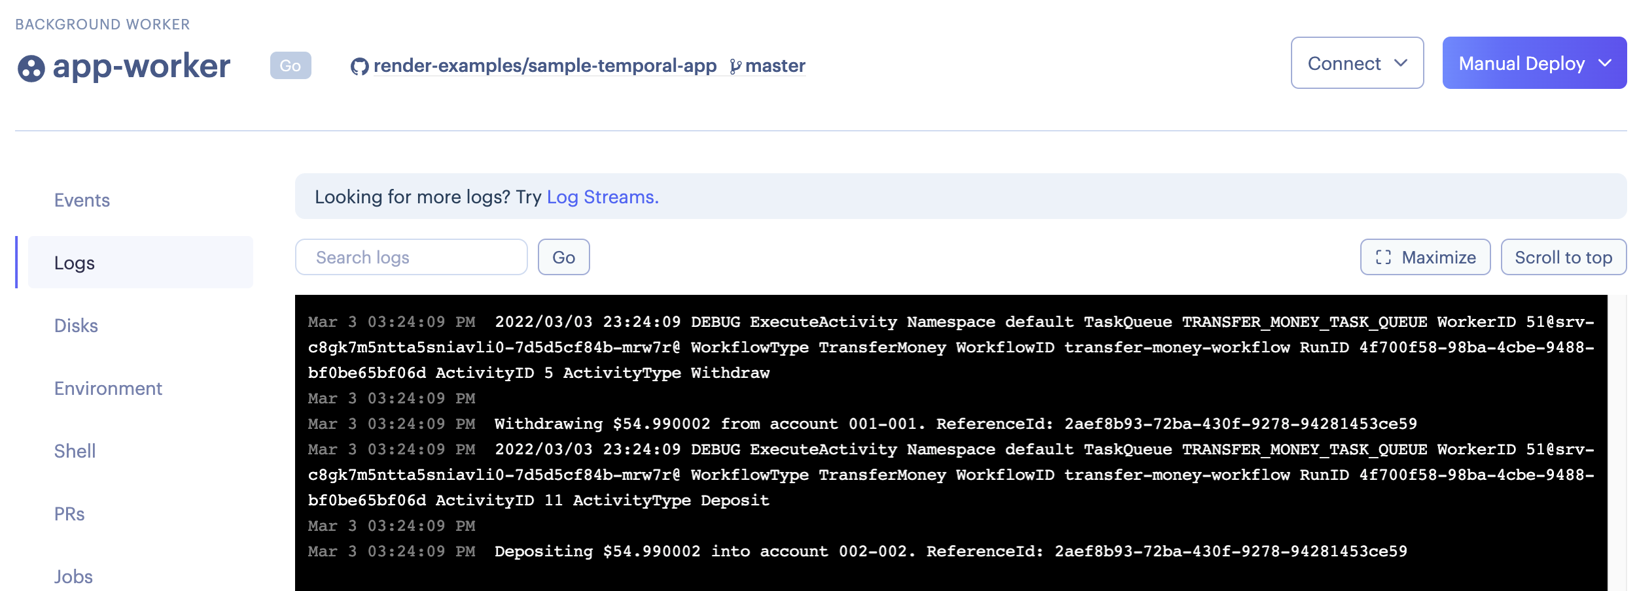Screen dimensions: 1637x591
Task: Click the Maximize expand icon
Action: click(x=1383, y=258)
